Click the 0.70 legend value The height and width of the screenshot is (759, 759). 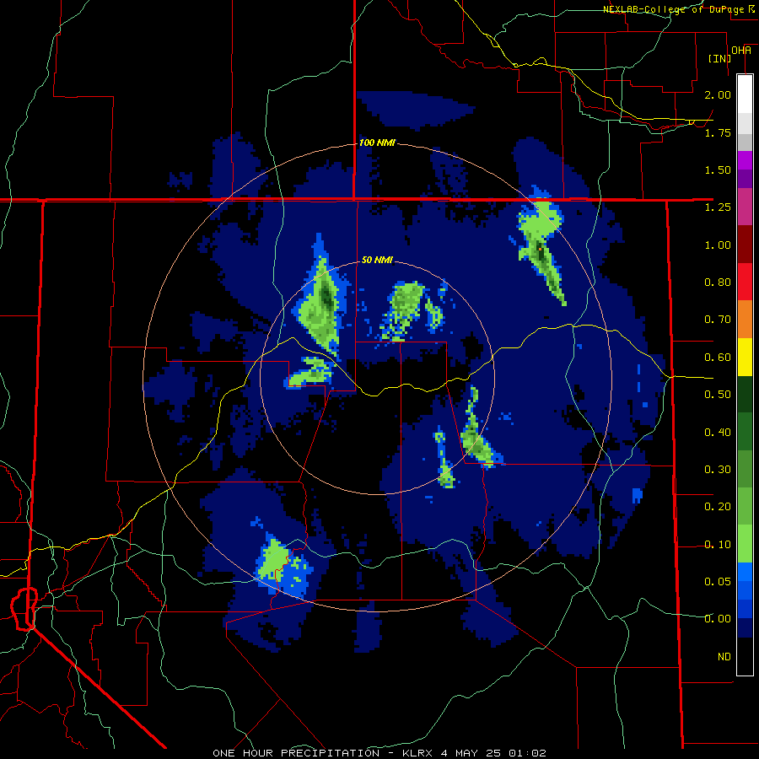718,320
